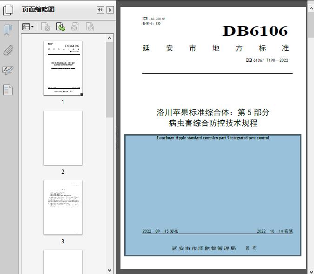Select blank page 2 thumbnail
This screenshot has height=274, width=314.
click(63, 138)
